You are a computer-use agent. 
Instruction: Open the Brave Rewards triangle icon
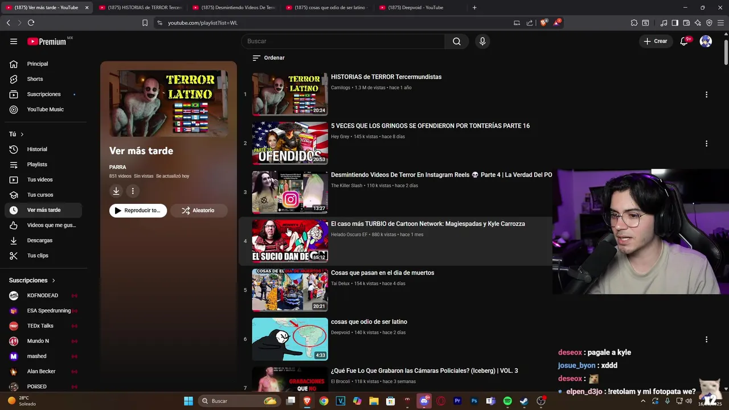557,23
